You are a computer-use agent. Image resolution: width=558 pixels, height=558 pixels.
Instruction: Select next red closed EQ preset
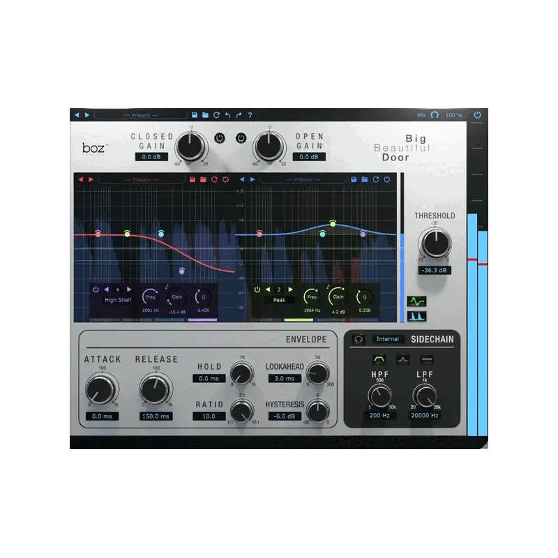(91, 179)
